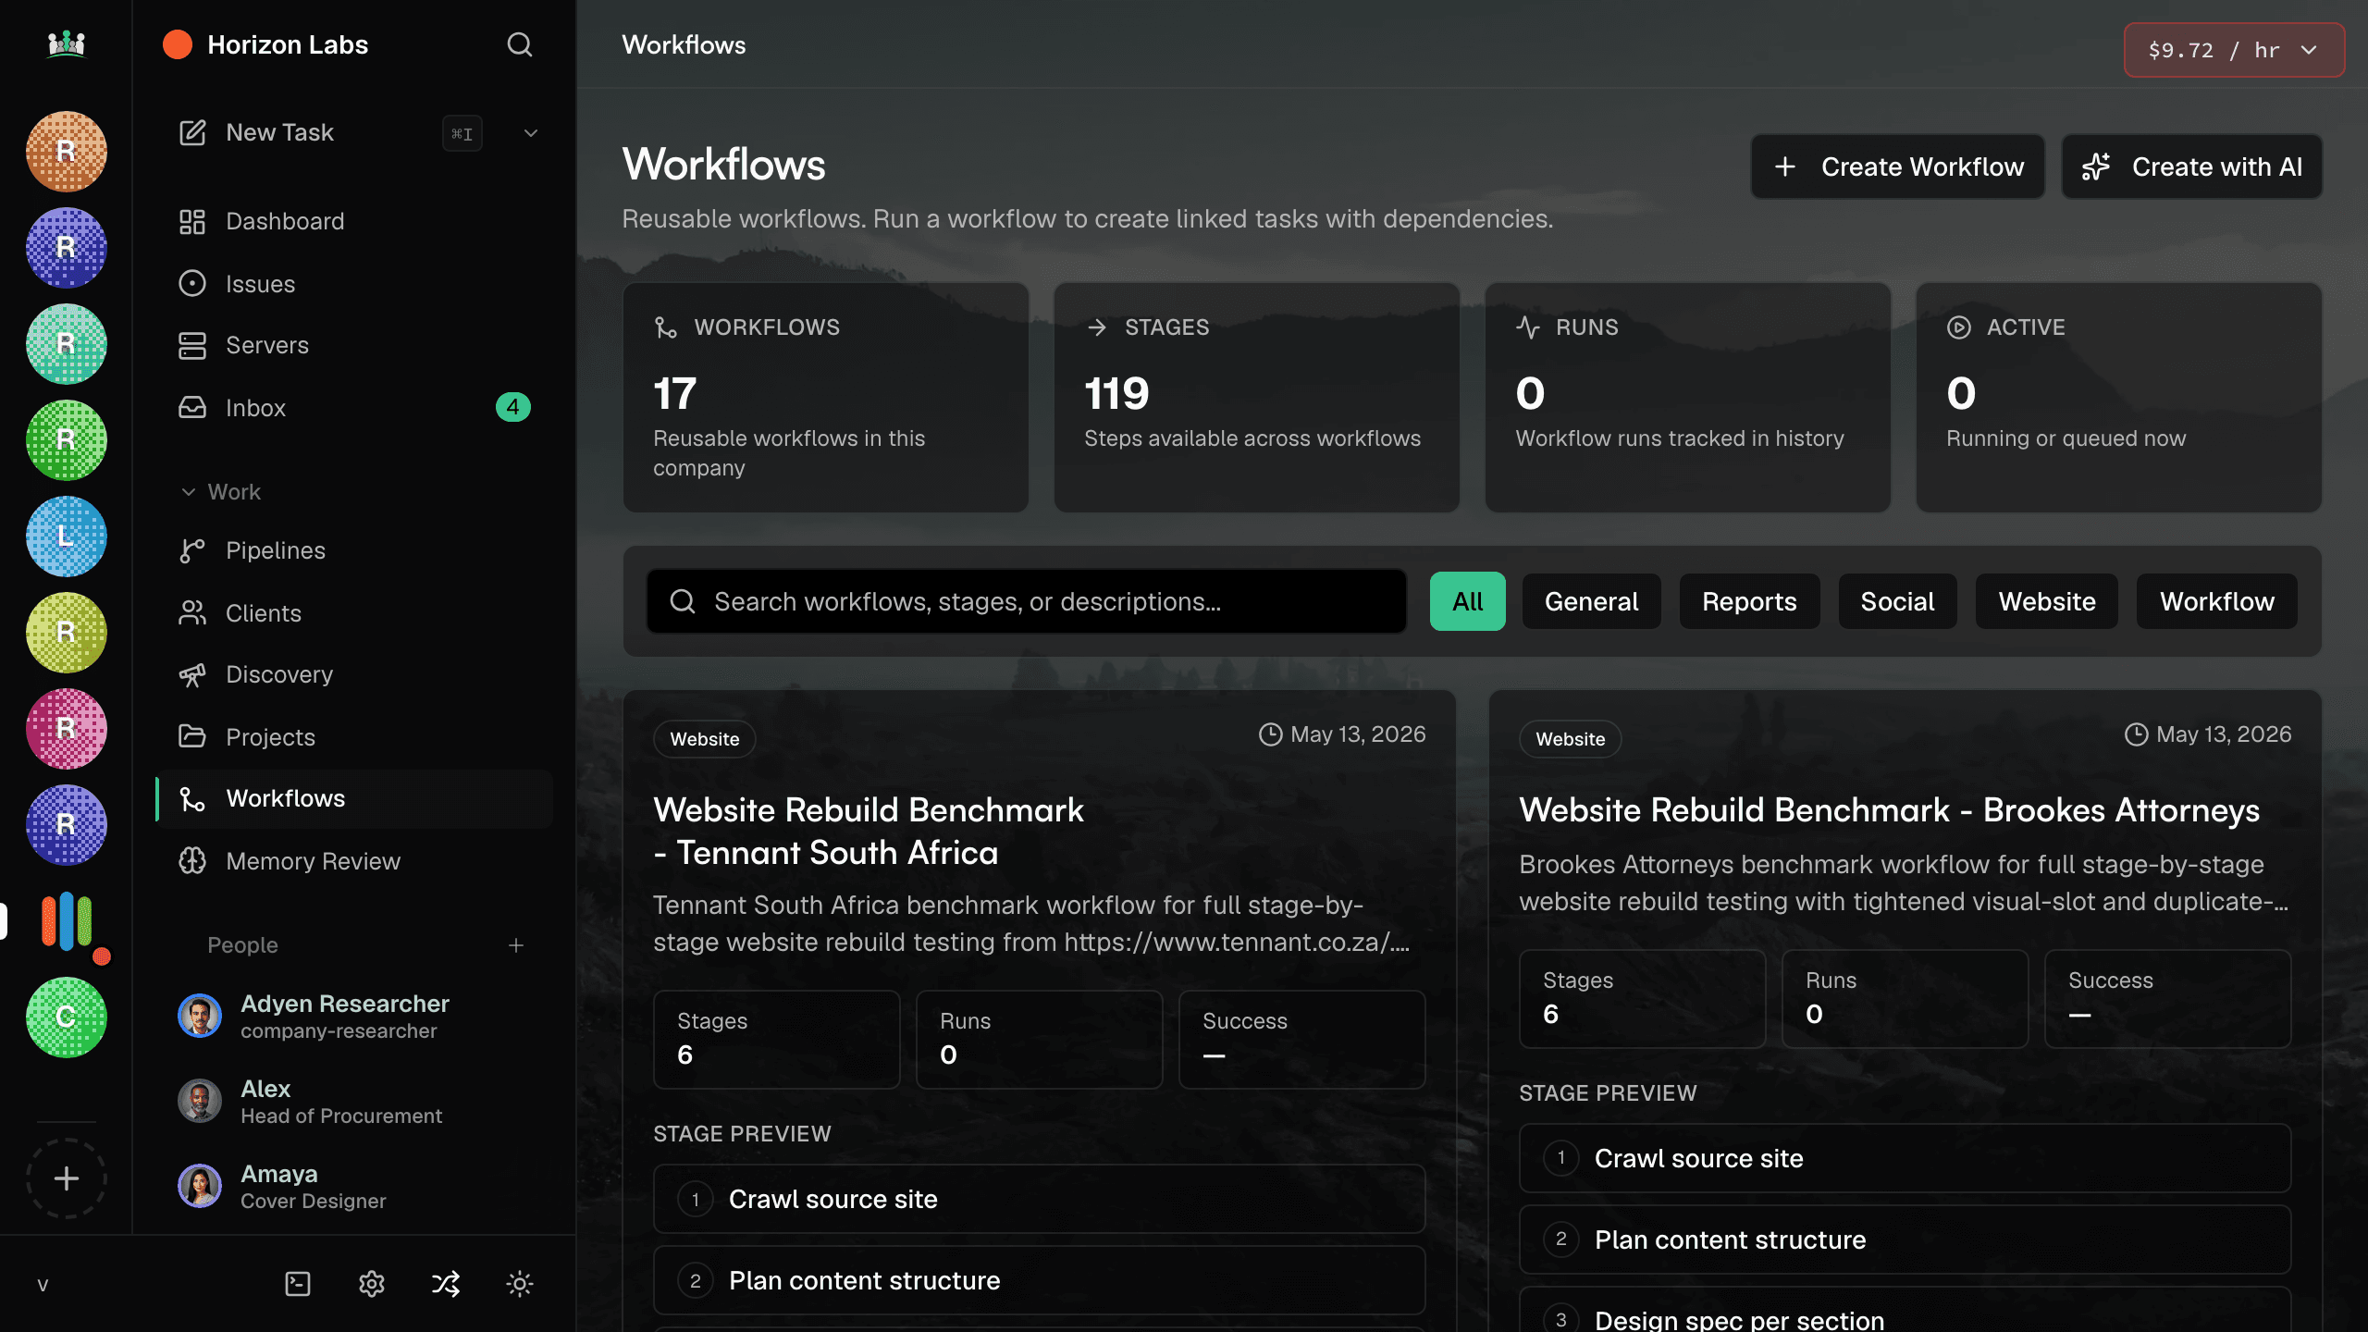This screenshot has height=1332, width=2368.
Task: Click the team logo icon at top-left
Action: [66, 43]
